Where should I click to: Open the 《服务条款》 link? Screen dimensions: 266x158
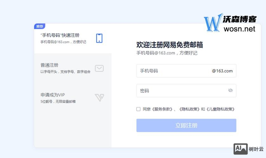pos(162,109)
